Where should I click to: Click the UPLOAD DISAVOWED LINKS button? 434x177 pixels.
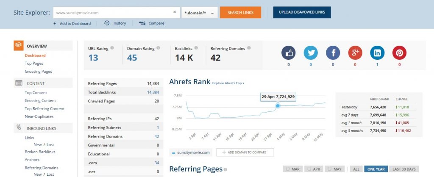point(302,12)
